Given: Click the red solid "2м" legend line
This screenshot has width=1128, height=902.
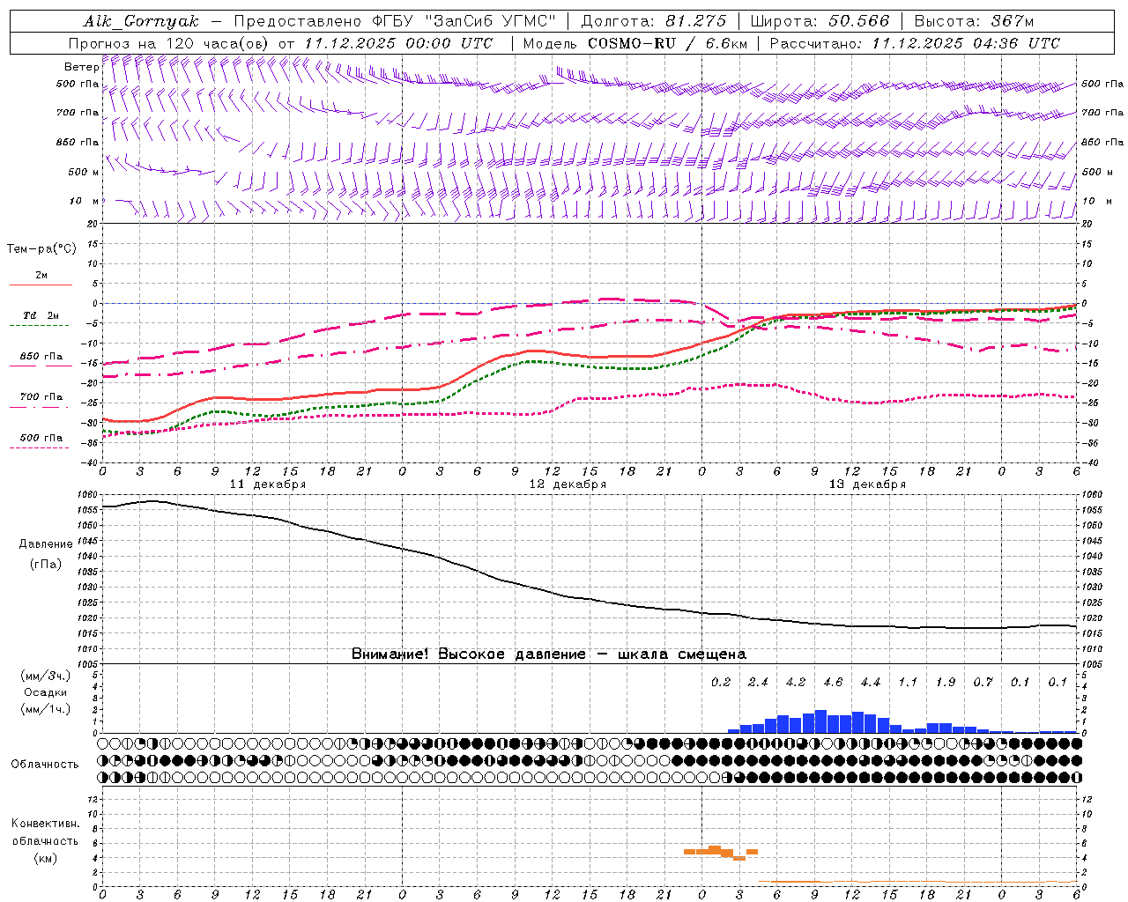Looking at the screenshot, I should pos(41,285).
